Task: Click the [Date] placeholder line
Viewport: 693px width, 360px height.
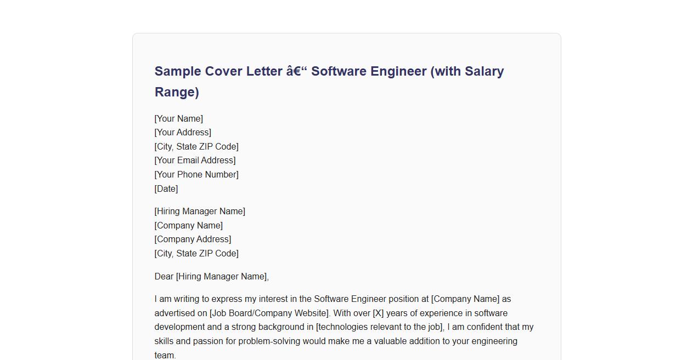Action: (x=166, y=189)
